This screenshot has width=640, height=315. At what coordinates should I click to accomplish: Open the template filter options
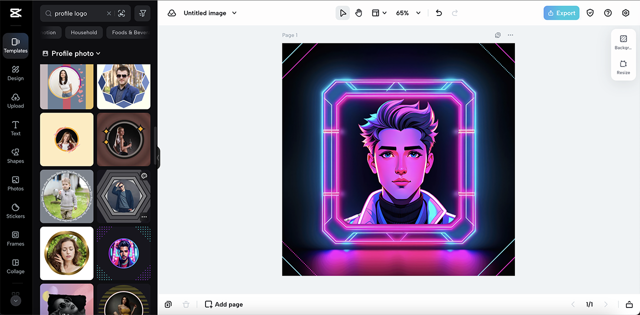tap(142, 13)
